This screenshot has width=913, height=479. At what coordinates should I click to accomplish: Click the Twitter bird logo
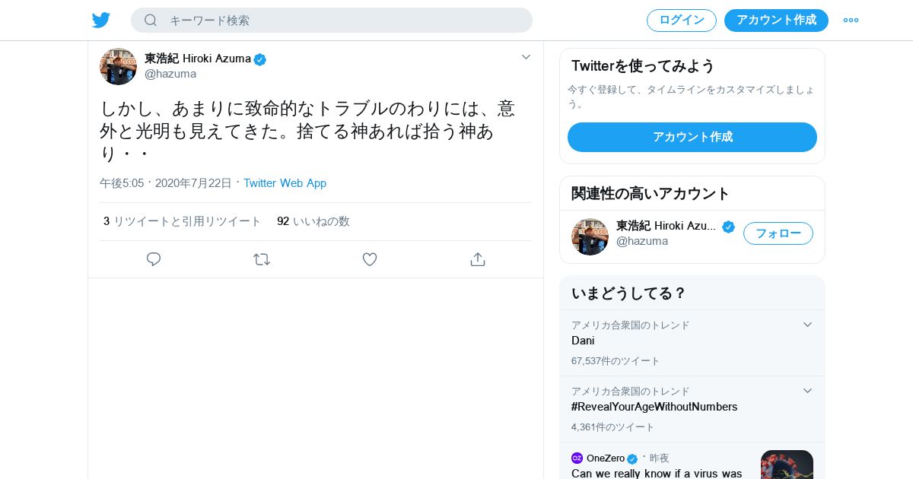click(101, 20)
